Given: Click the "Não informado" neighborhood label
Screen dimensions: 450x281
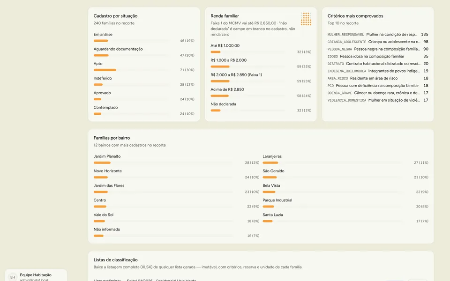Looking at the screenshot, I should [107, 229].
